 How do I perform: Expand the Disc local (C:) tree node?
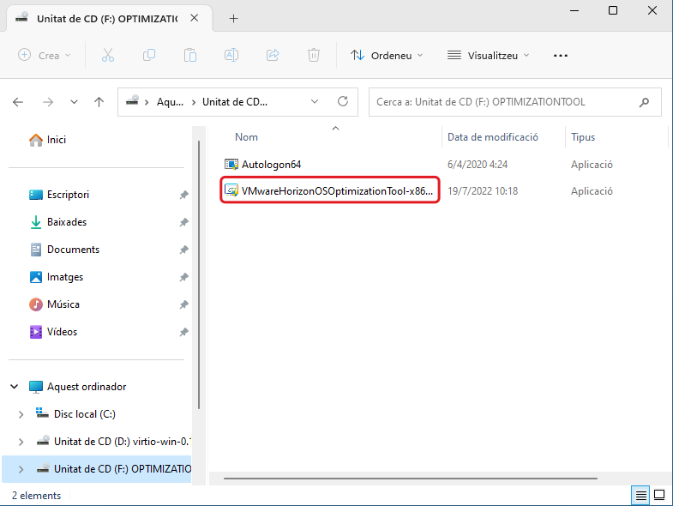coord(21,414)
